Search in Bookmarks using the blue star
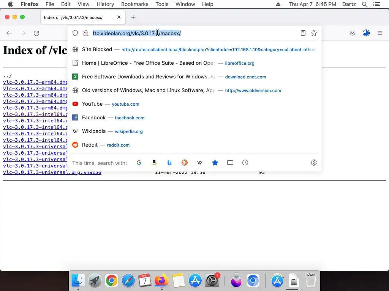Viewport: 389px width, 291px height. click(215, 163)
